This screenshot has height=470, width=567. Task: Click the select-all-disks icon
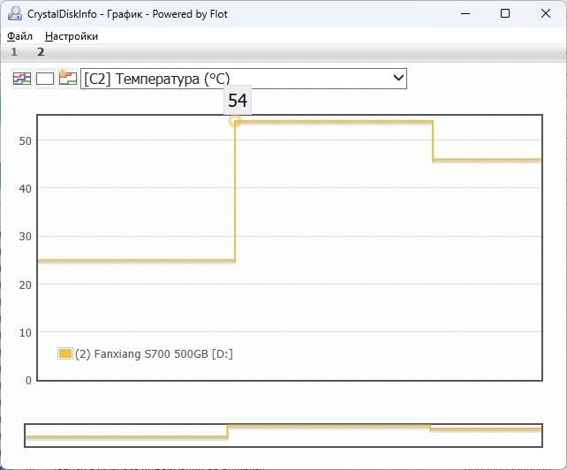click(x=21, y=79)
